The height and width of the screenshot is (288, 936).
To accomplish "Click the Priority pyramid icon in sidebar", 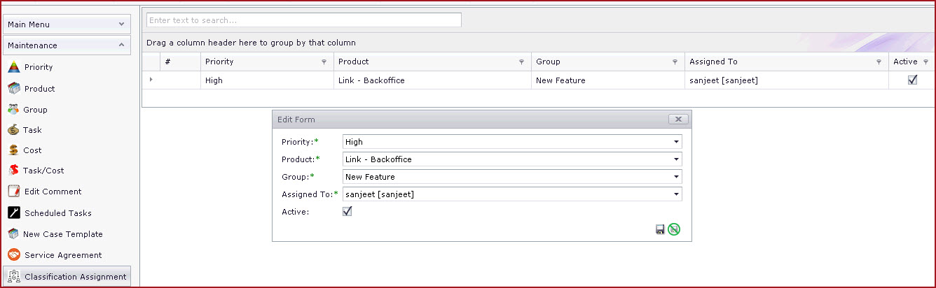I will [13, 67].
